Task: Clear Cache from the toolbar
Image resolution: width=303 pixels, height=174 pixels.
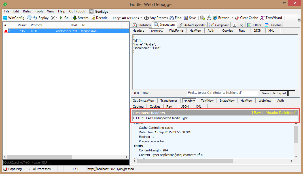Action: tap(246, 18)
